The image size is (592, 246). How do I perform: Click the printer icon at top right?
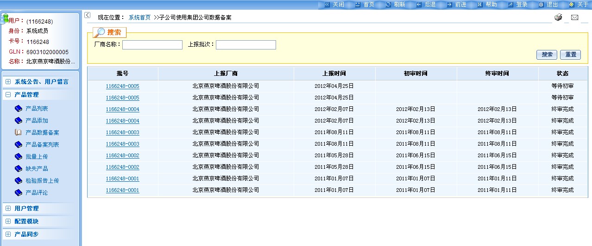point(558,18)
